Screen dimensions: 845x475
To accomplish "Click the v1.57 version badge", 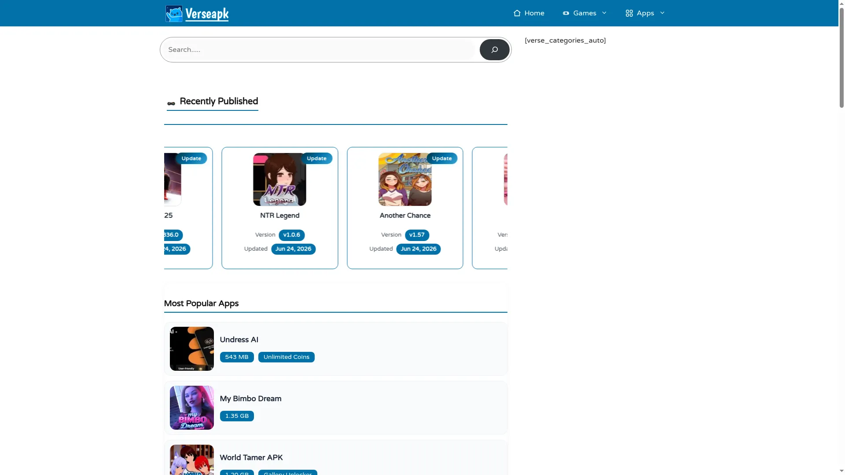I will point(417,235).
